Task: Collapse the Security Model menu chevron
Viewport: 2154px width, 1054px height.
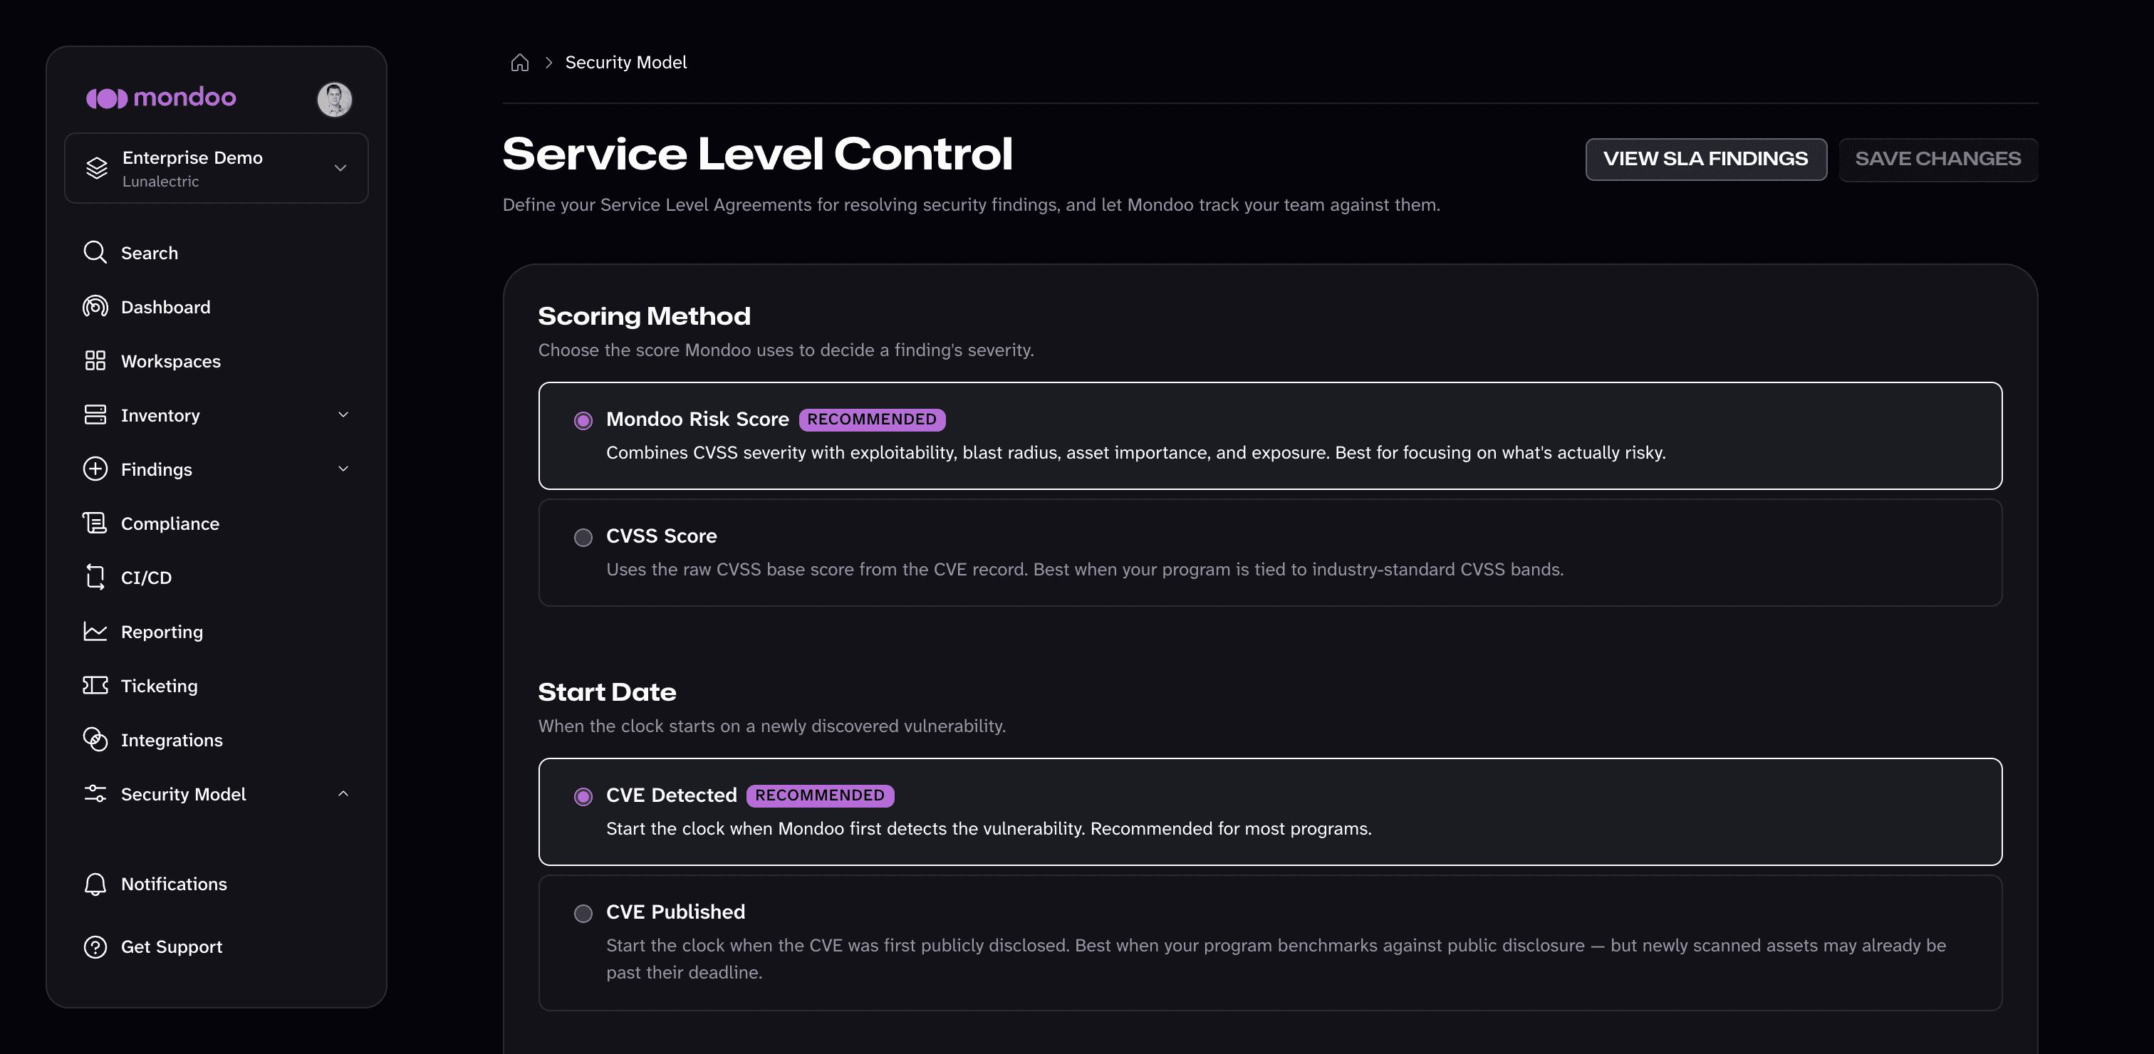Action: tap(343, 794)
